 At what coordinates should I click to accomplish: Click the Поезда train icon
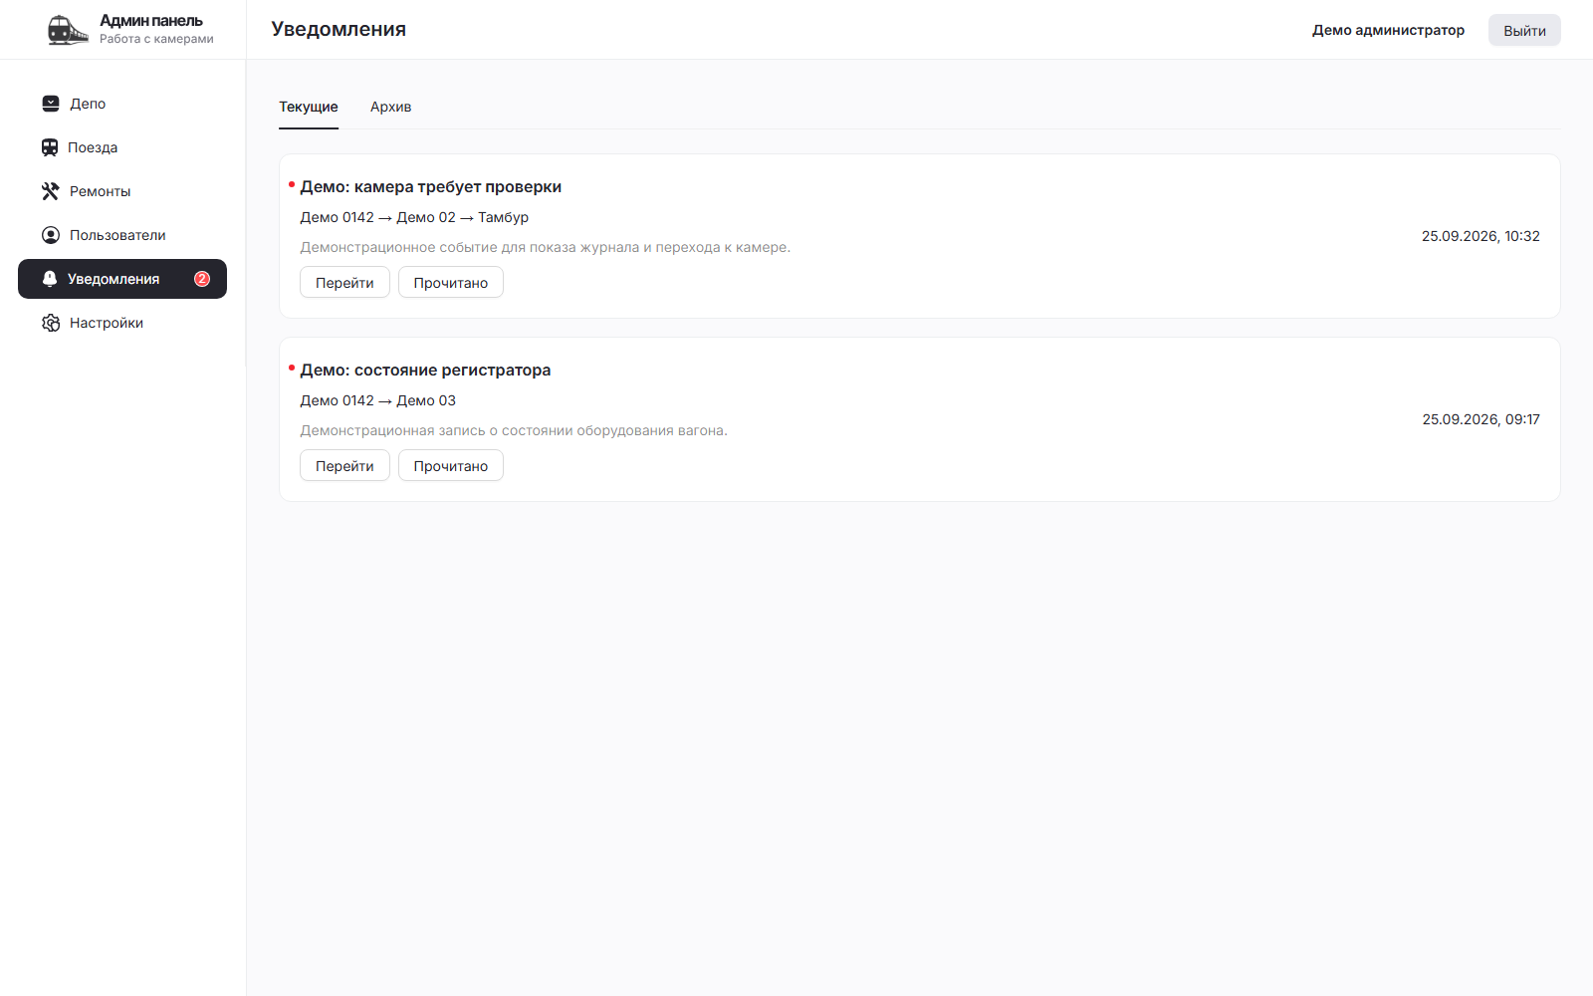[50, 147]
